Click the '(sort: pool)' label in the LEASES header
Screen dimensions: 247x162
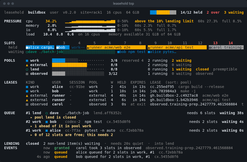(x=178, y=83)
